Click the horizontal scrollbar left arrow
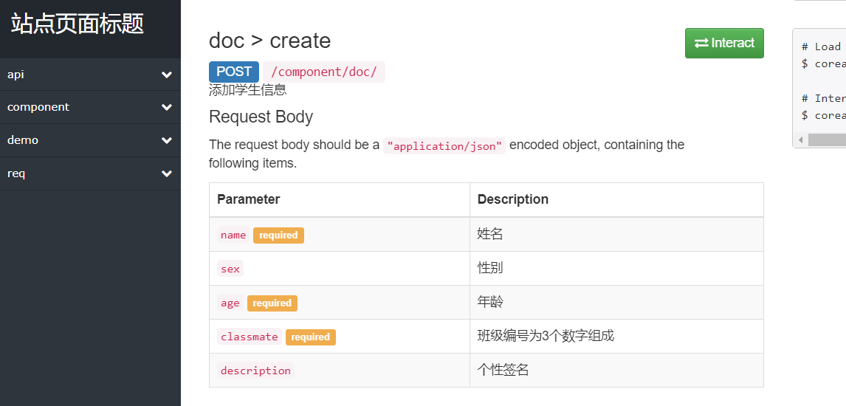The height and width of the screenshot is (406, 846). (801, 140)
